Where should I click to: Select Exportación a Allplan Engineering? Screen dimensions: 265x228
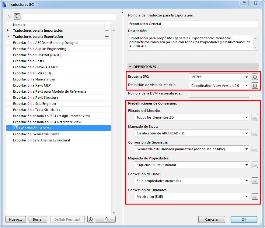(x=58, y=49)
